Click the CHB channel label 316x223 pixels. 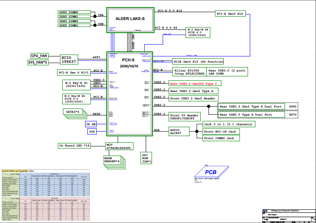coord(101,24)
